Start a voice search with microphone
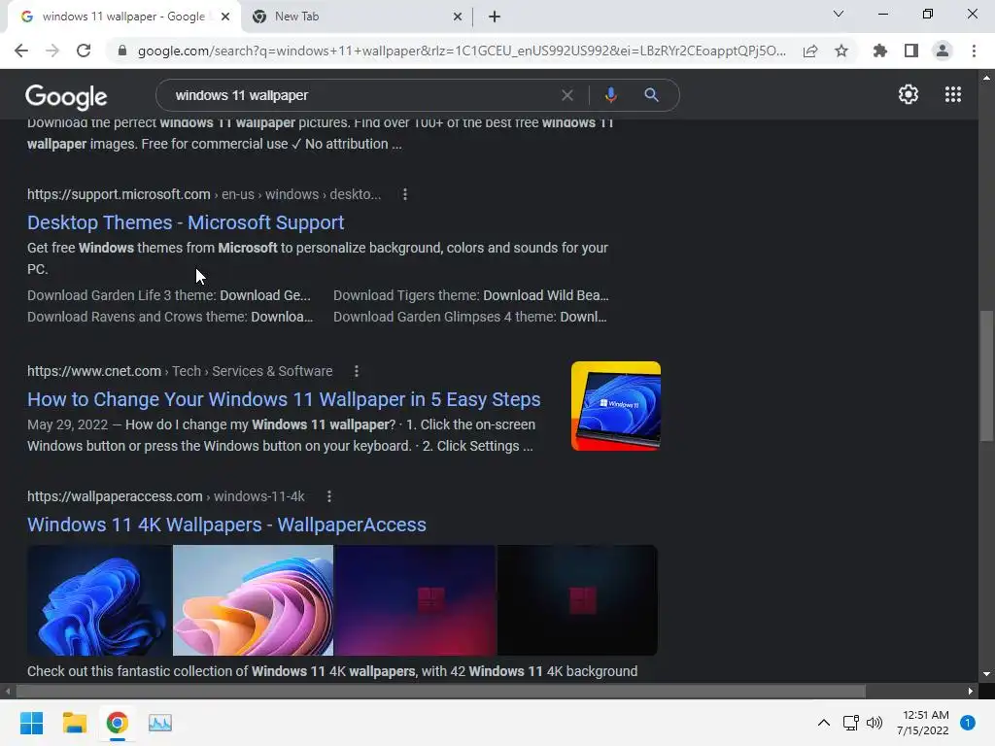Image resolution: width=995 pixels, height=746 pixels. tap(610, 95)
